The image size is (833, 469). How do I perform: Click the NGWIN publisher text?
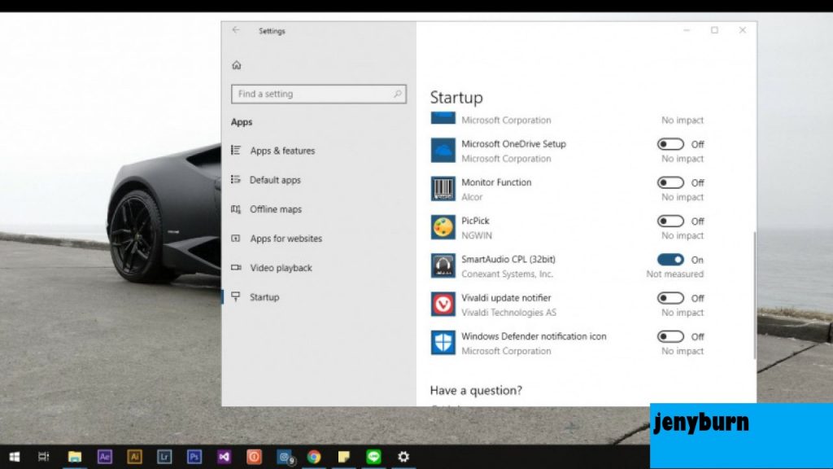[x=477, y=235]
